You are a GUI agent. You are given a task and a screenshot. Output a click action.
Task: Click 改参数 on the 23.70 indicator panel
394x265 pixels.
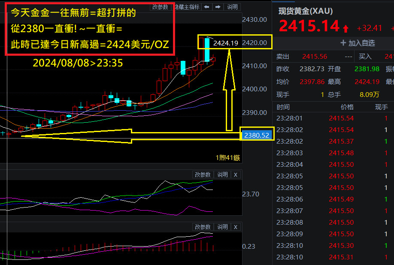pyautogui.click(x=203, y=175)
